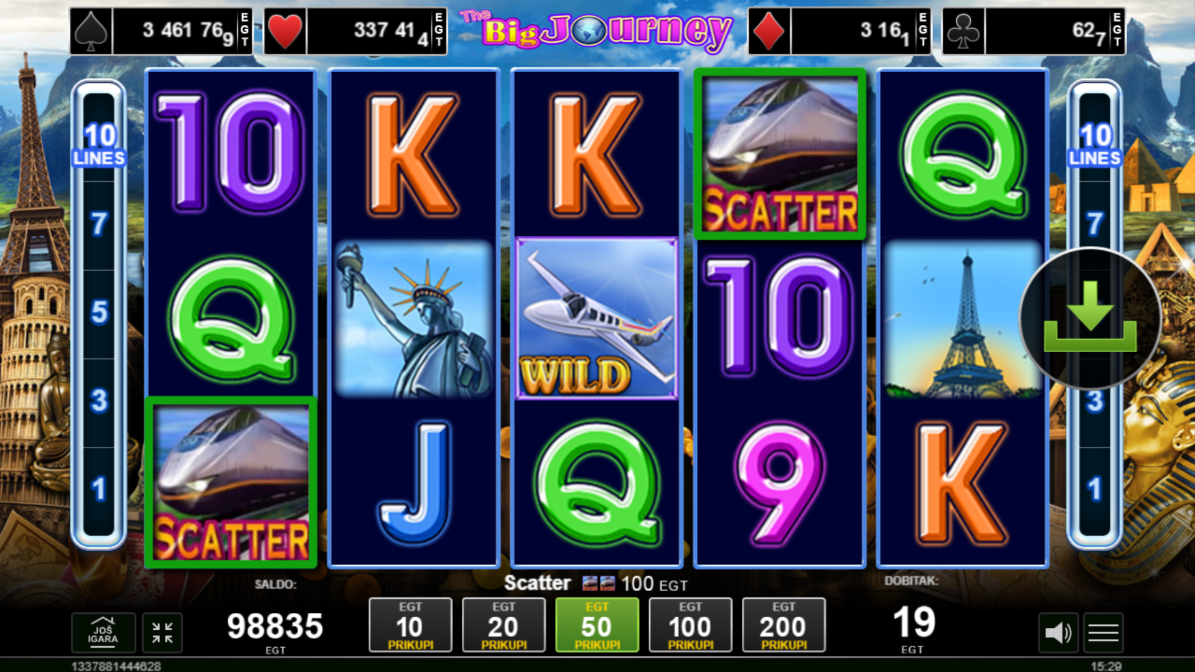Image resolution: width=1195 pixels, height=672 pixels.
Task: Choose the 20 EGT Prikupi bet
Action: pos(504,625)
